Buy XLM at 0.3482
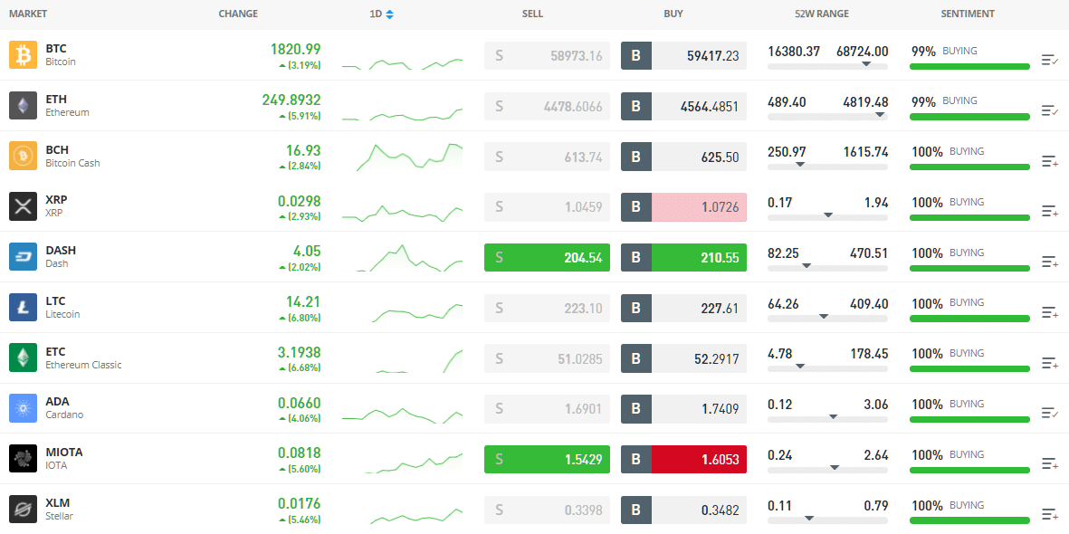The image size is (1069, 534). pos(683,510)
